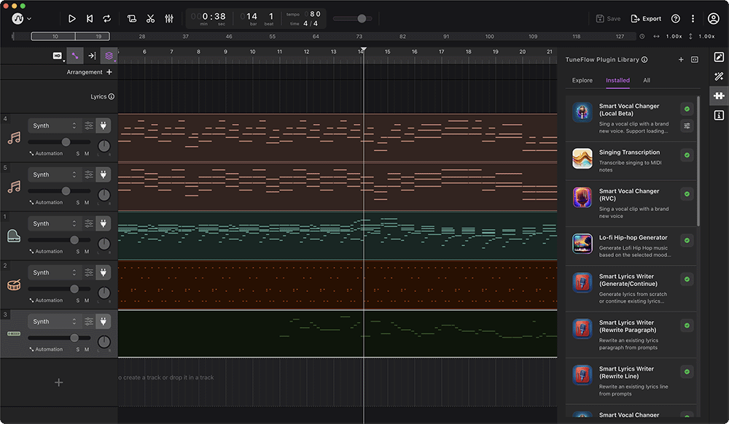The width and height of the screenshot is (729, 424).
Task: Solo track 5 with its S button
Action: click(78, 202)
